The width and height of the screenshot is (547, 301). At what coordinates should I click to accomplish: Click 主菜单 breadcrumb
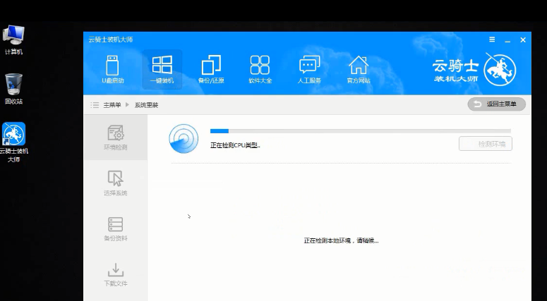click(x=112, y=105)
